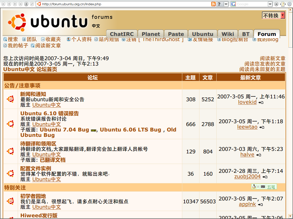This screenshot has width=293, height=219.
Task: Click the Ubuntu favicon in address bar
Action: point(39,4)
